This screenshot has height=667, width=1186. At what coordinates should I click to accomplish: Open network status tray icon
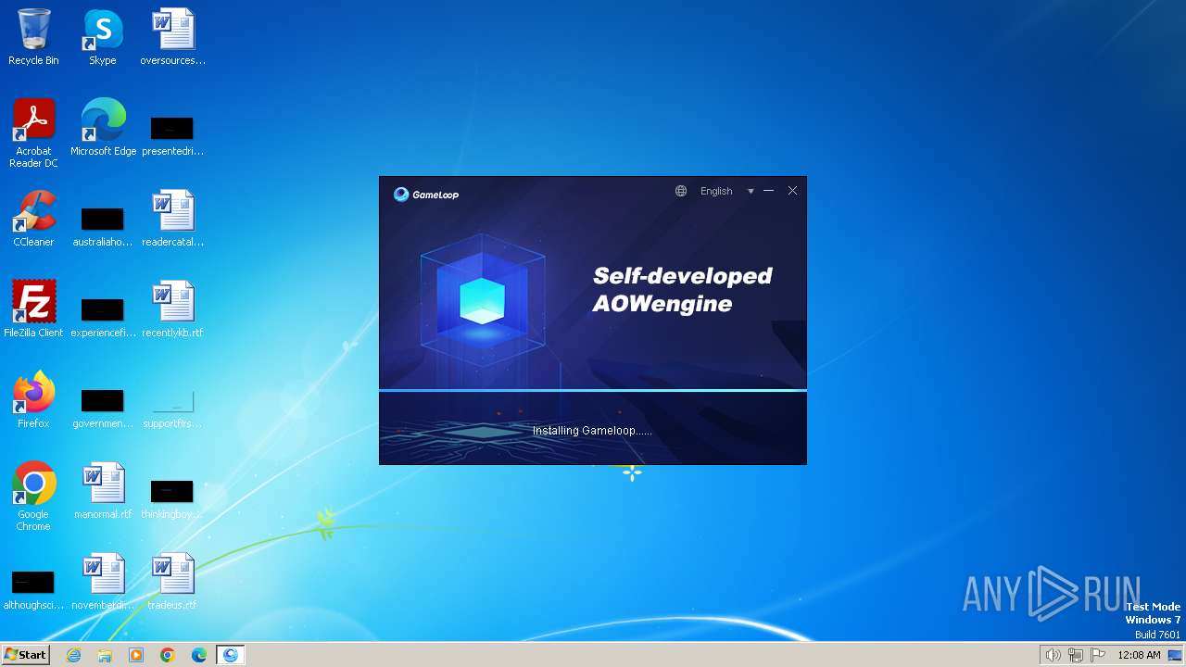pos(1076,655)
